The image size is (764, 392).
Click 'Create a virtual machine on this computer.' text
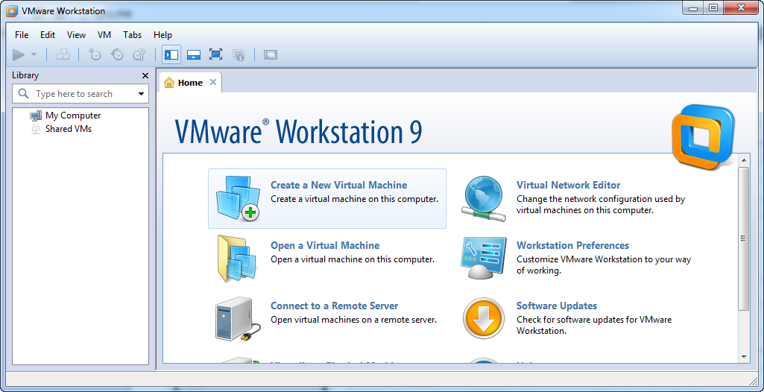coord(354,199)
